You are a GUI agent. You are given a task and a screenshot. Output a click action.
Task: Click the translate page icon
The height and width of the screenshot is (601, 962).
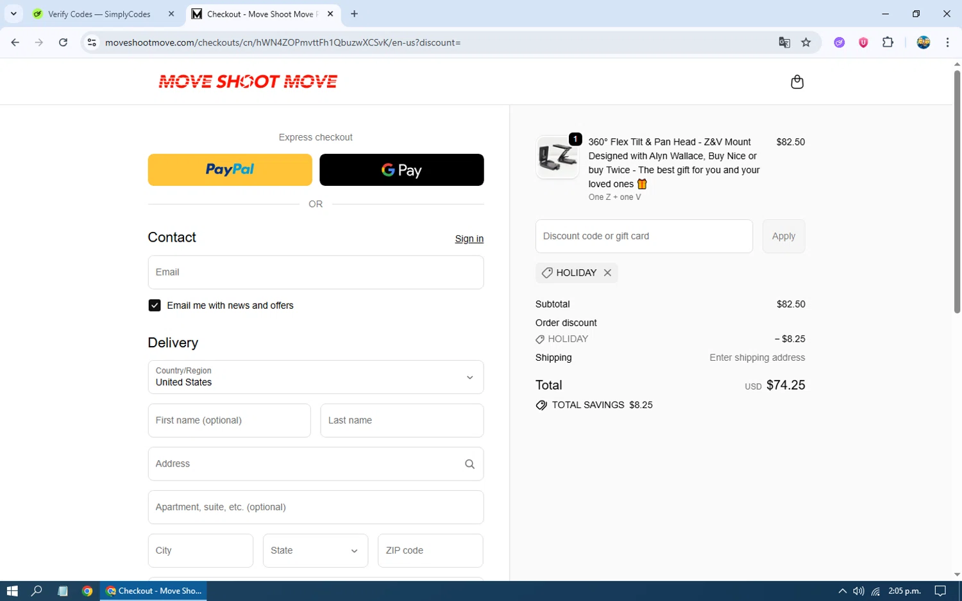click(x=784, y=42)
